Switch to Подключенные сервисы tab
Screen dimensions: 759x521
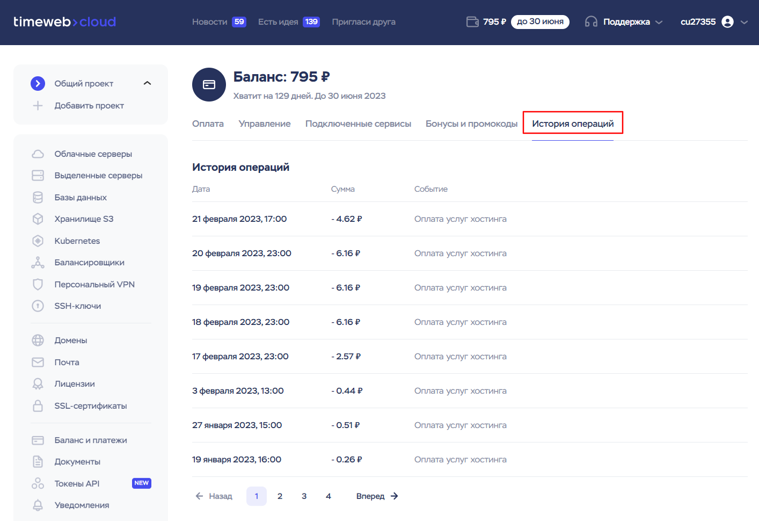point(358,124)
